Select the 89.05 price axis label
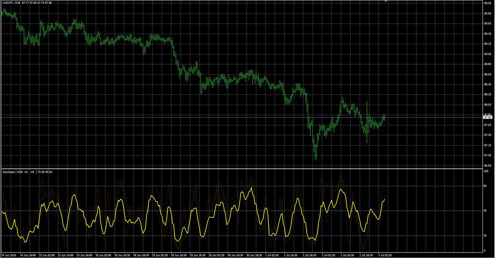 pos(487,54)
